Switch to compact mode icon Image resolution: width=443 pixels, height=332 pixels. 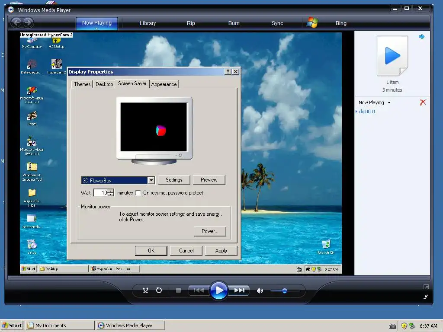426,297
